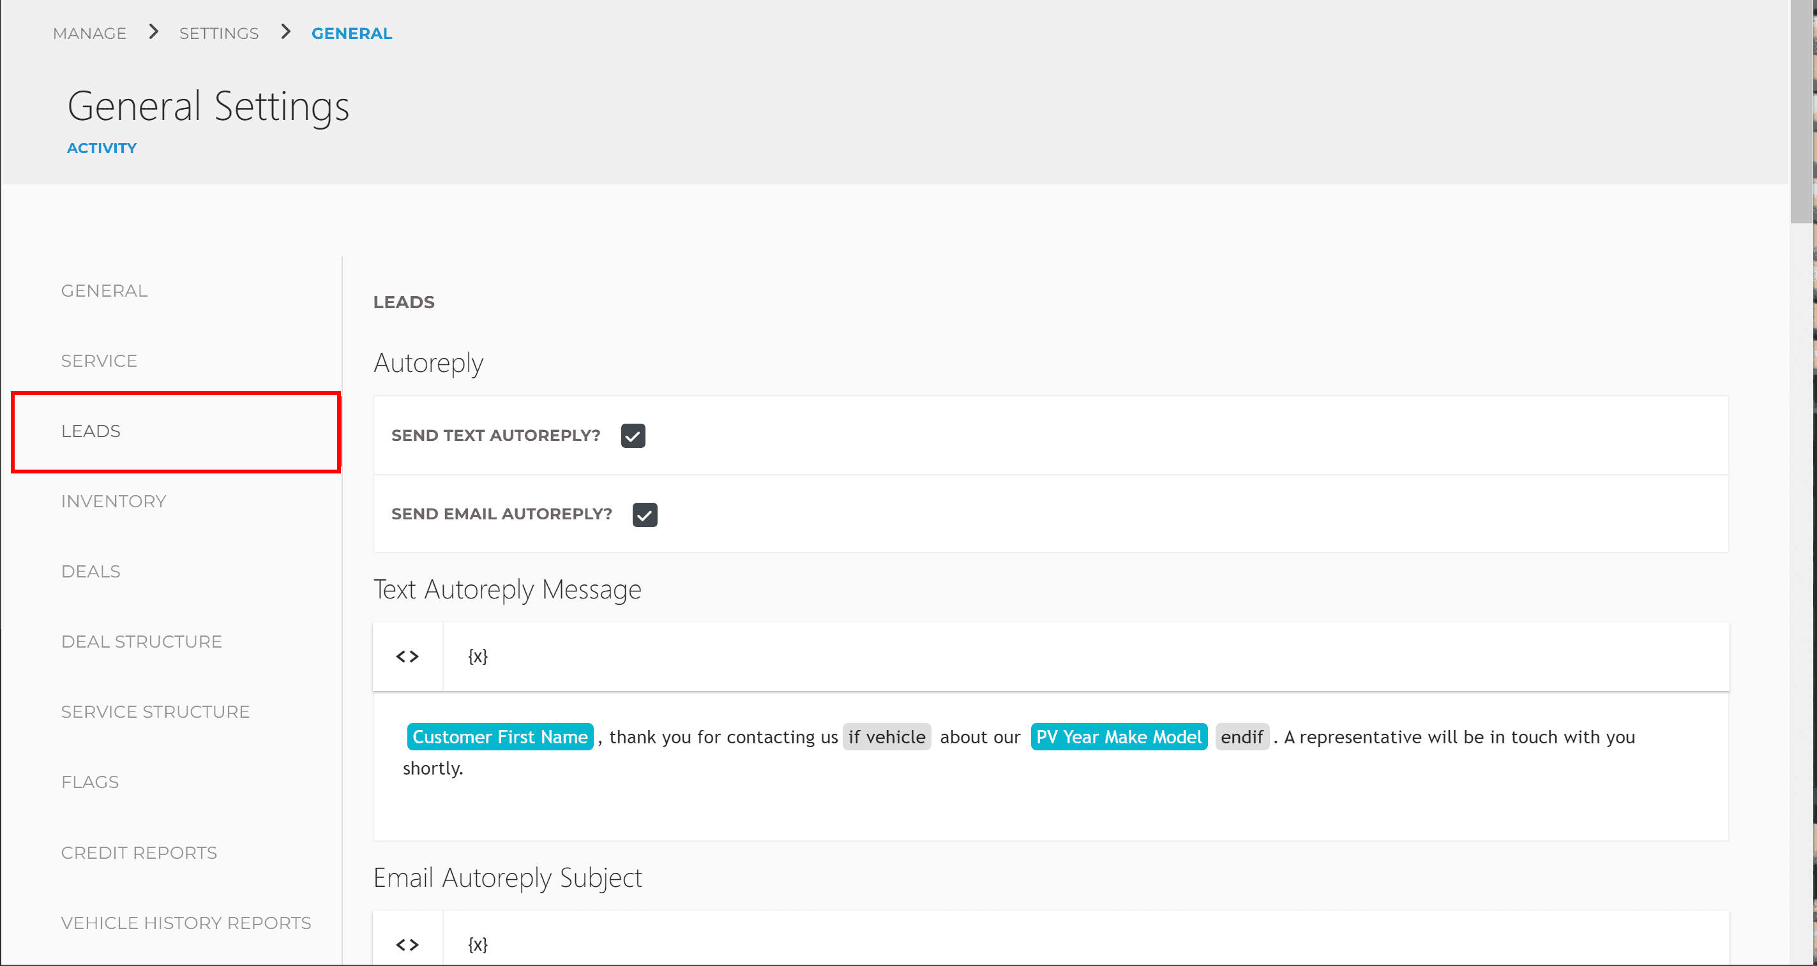Click chevron arrow after MANAGE breadcrumb
The width and height of the screenshot is (1817, 966).
(x=153, y=32)
